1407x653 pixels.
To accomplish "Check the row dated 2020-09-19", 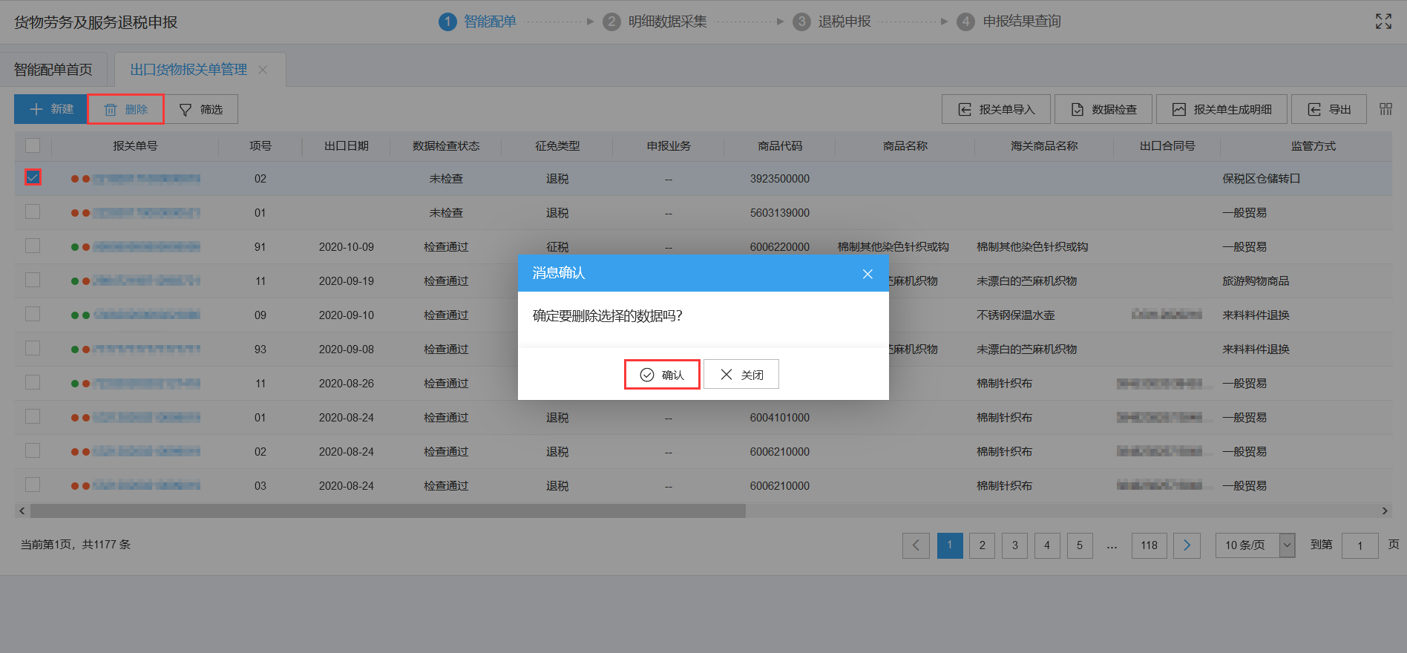I will tap(33, 280).
